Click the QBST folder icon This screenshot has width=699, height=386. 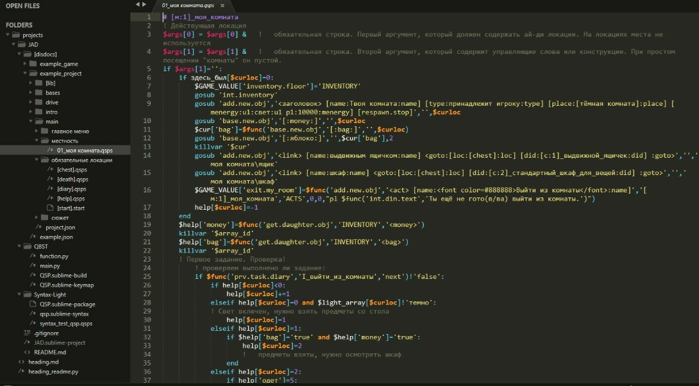coord(28,246)
